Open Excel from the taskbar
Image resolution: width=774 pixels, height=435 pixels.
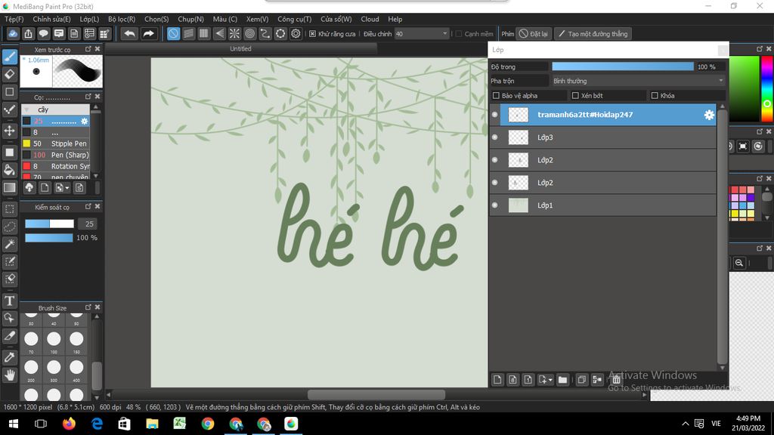tap(180, 424)
